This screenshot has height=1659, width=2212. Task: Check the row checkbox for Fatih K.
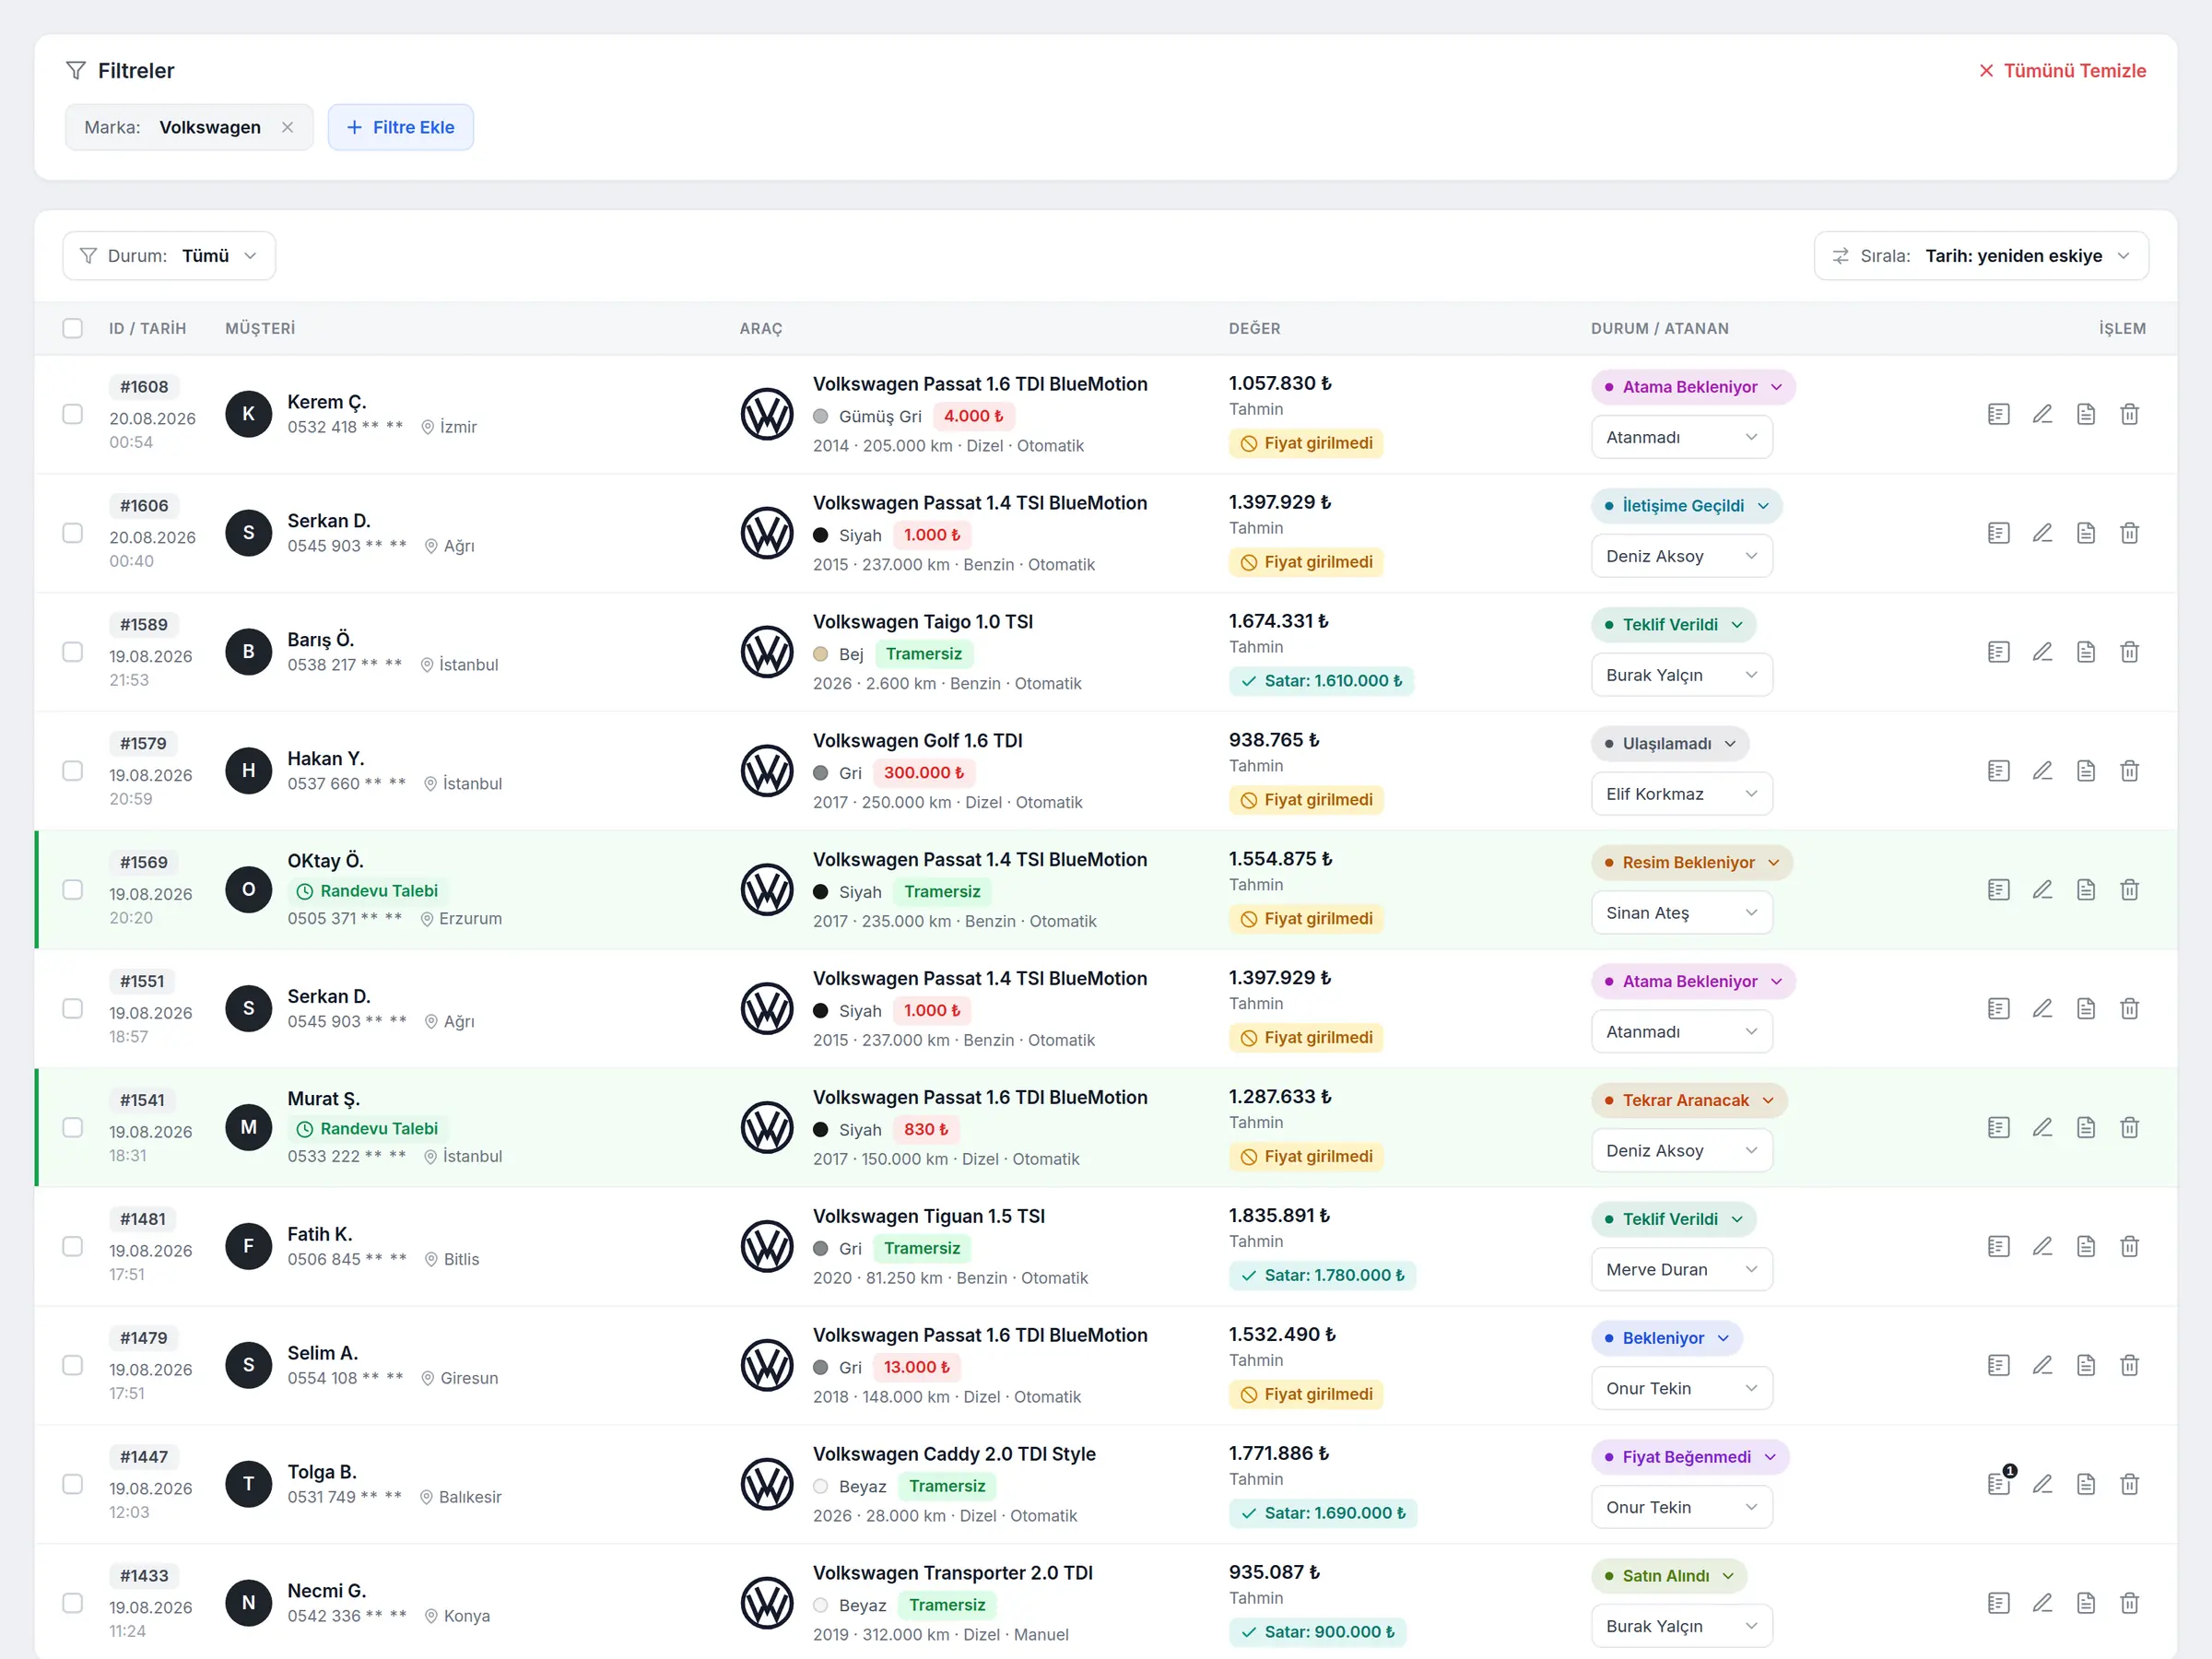73,1247
